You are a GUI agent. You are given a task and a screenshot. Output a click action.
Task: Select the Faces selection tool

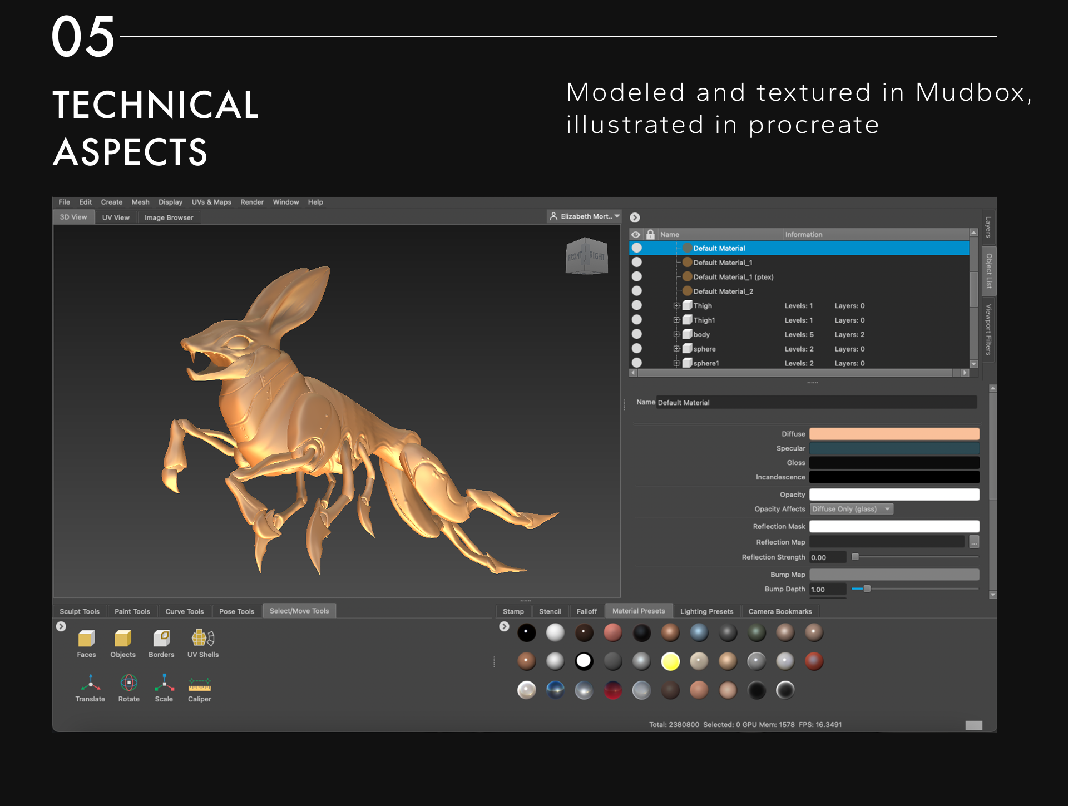[x=86, y=639]
